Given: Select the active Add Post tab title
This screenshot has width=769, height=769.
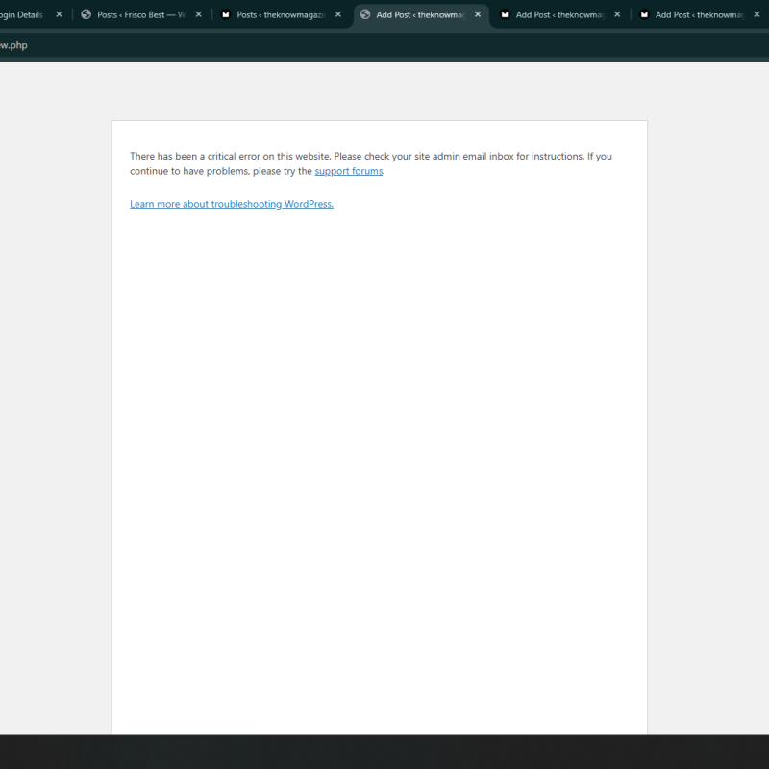Looking at the screenshot, I should tap(420, 15).
